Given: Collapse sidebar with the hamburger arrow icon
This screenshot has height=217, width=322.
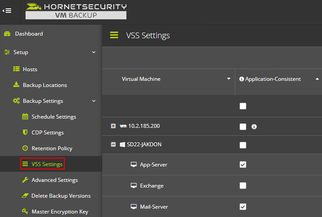Looking at the screenshot, I should (7, 11).
